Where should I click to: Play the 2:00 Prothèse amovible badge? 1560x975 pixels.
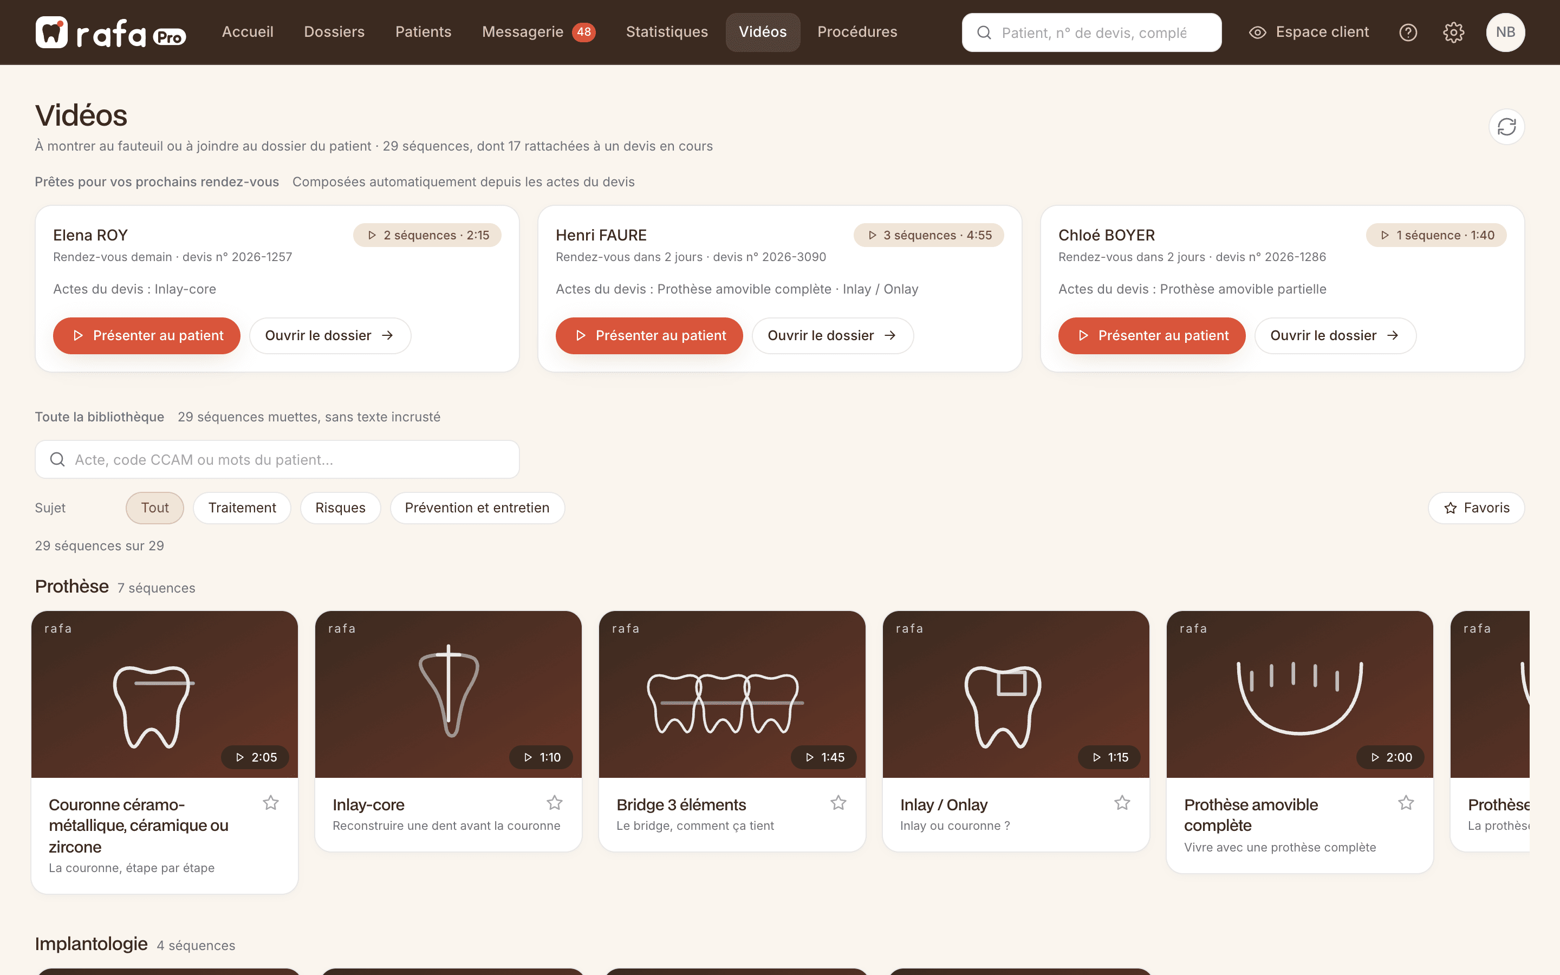1390,757
